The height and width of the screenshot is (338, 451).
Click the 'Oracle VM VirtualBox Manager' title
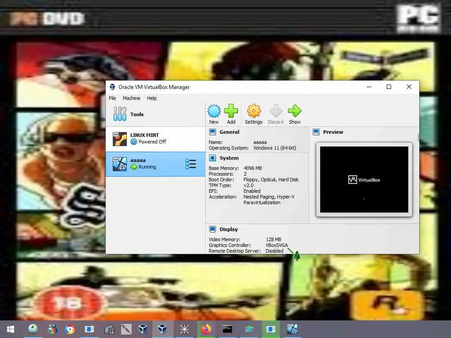point(154,87)
